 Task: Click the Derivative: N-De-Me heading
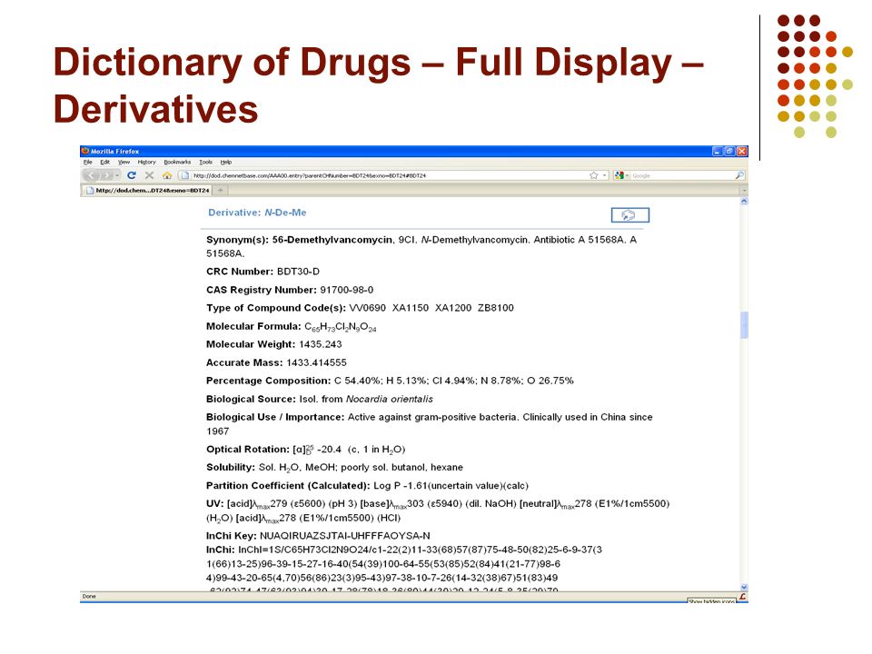coord(257,213)
